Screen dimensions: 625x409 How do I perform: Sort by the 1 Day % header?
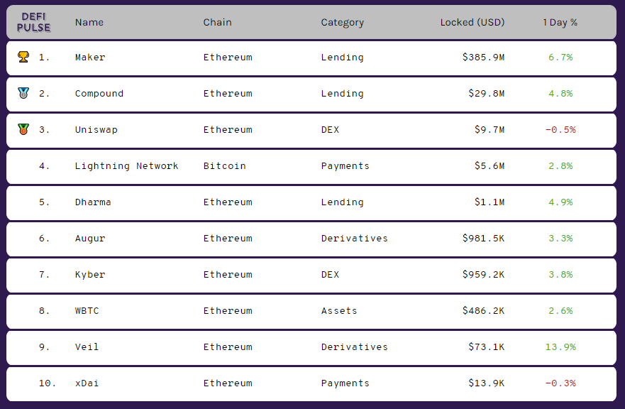point(560,22)
